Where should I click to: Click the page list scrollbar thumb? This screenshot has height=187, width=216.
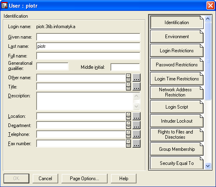click(x=208, y=61)
